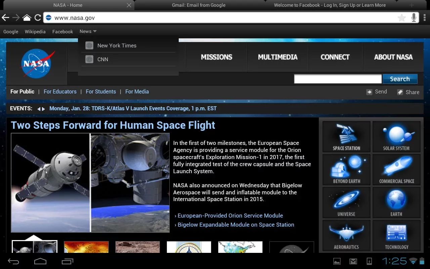Screen dimensions: 430x269
Task: Show next event with right arrow
Action: (43, 109)
